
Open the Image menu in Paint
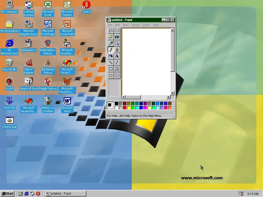135,25
